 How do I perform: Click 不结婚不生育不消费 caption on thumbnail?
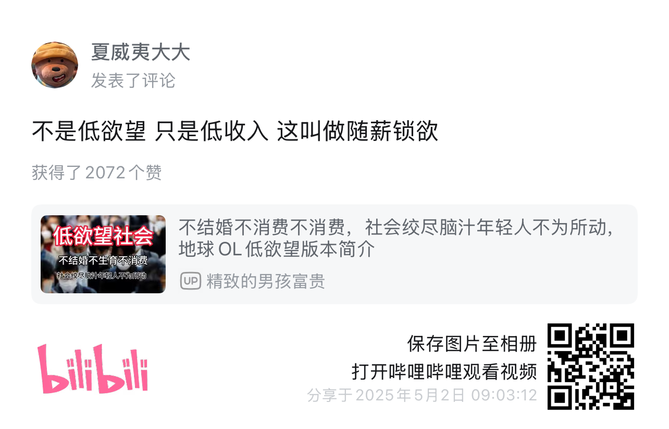coord(103,261)
